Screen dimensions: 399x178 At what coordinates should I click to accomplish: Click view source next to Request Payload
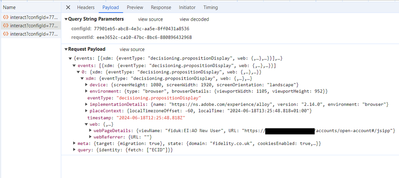132,49
